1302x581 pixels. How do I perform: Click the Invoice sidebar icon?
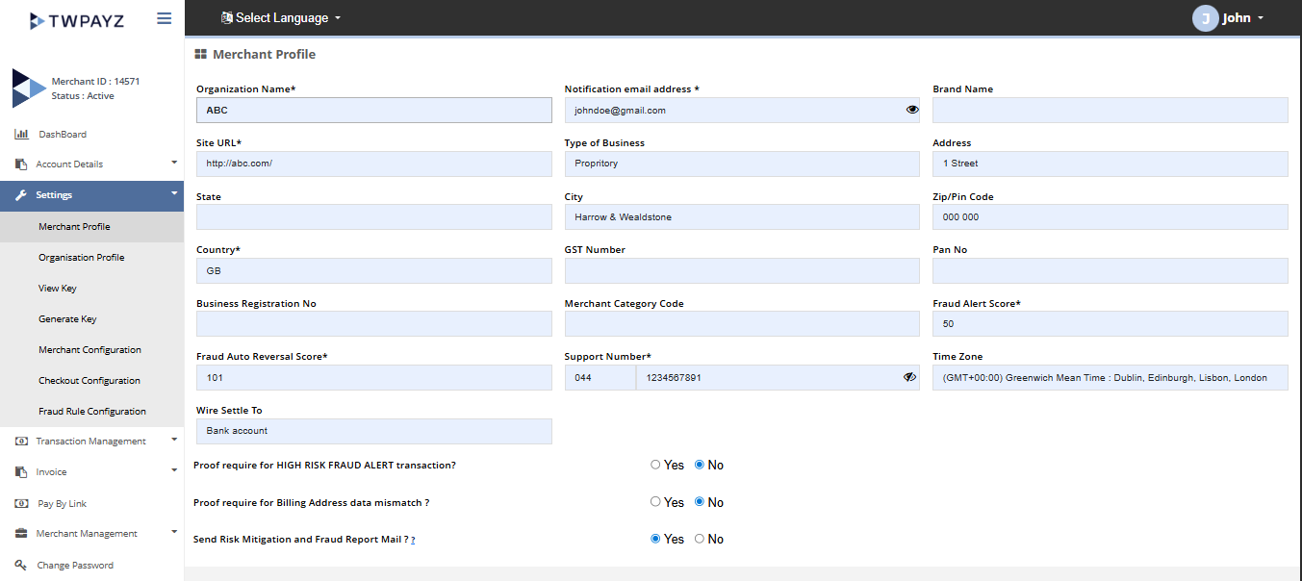pyautogui.click(x=21, y=472)
